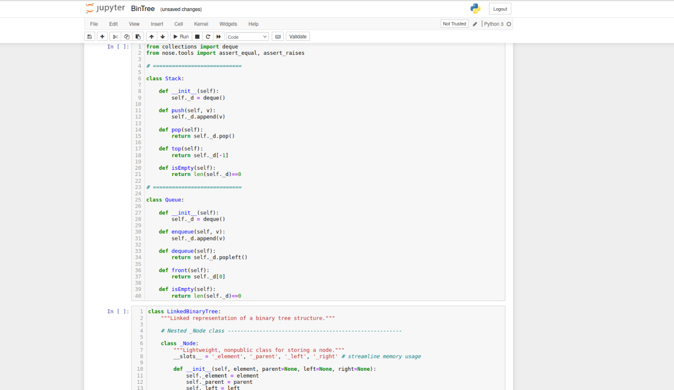Paste a cell using the clipboard icon

(138, 36)
